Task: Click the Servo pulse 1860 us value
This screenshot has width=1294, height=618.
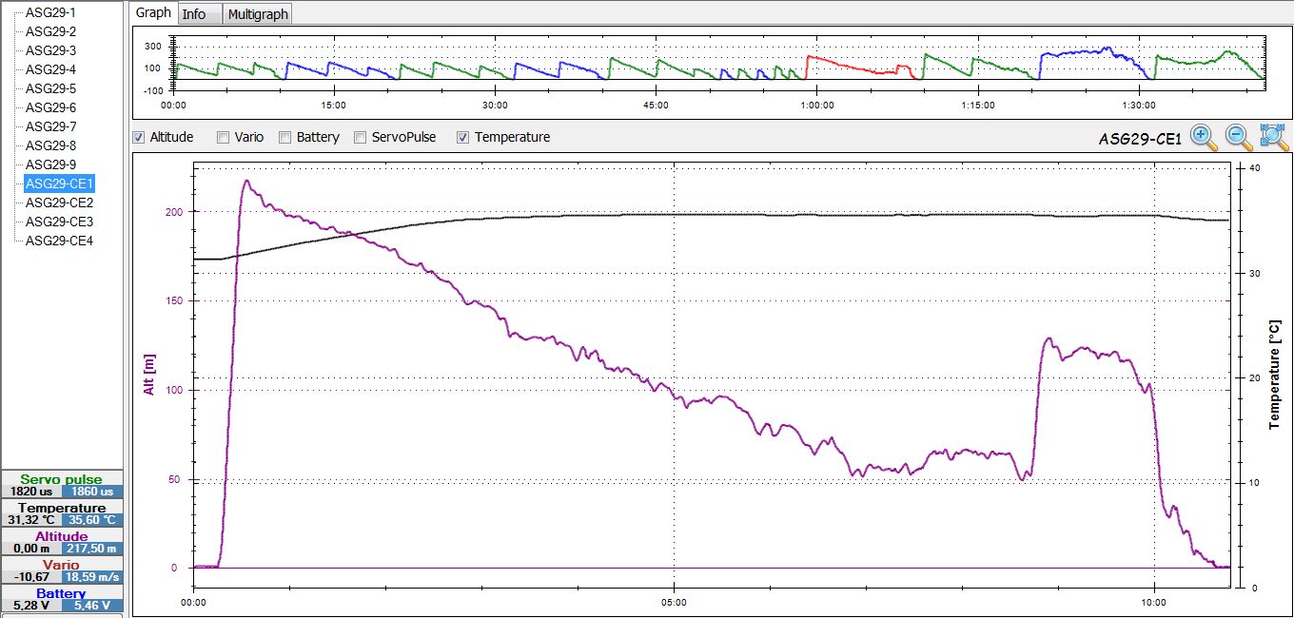Action: (x=92, y=492)
